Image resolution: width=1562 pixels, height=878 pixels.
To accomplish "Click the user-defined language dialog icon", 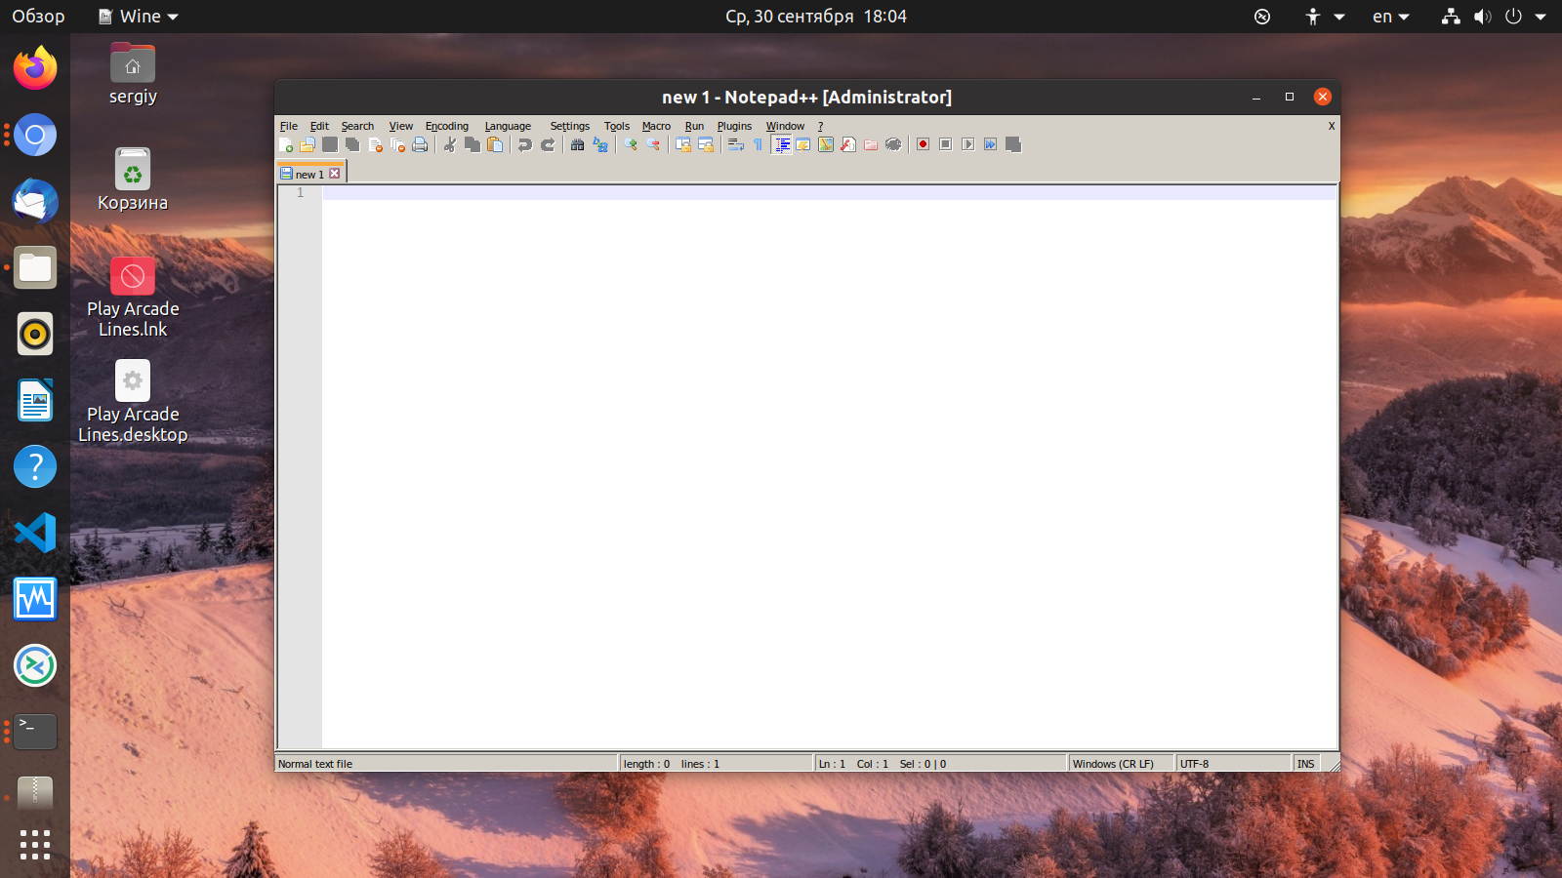I will pos(803,144).
